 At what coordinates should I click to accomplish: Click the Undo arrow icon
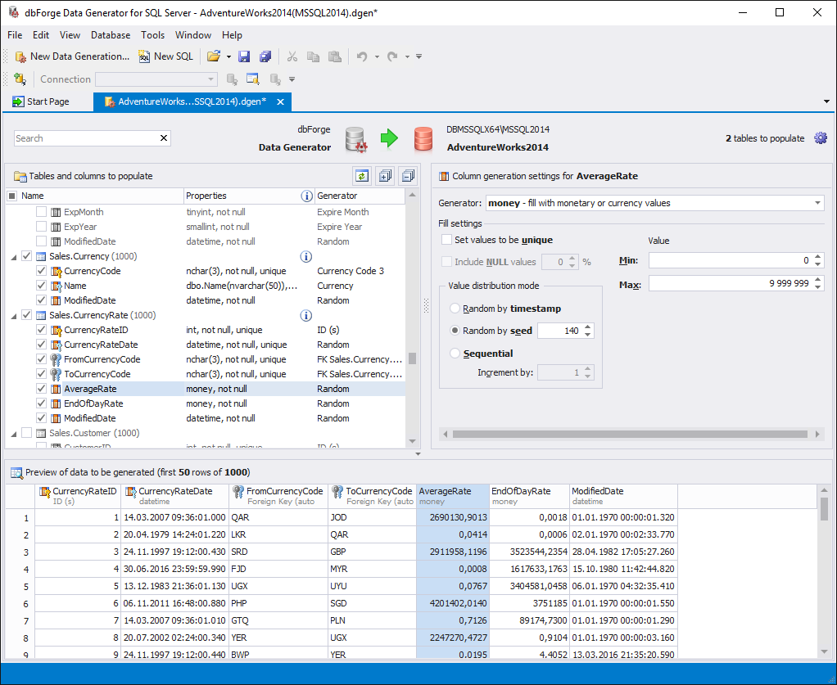click(362, 56)
